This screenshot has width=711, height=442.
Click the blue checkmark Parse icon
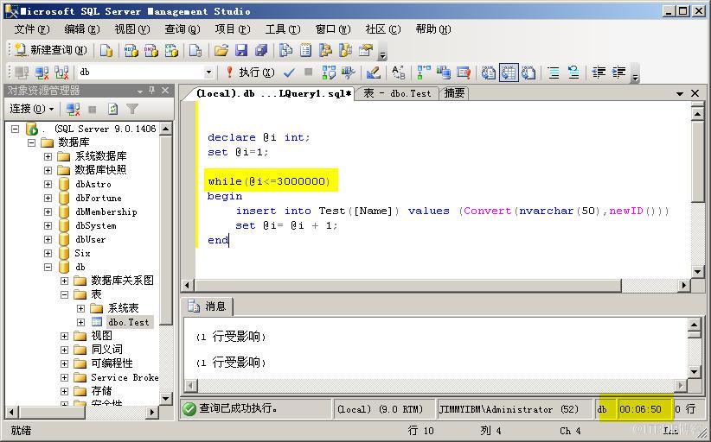[x=289, y=73]
